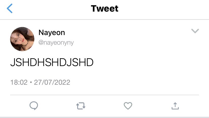Like the tweet with the heart icon
Viewport: 209px width, 118px height.
tap(128, 106)
